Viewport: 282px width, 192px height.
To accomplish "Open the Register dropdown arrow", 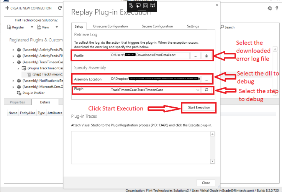I will click(32, 27).
